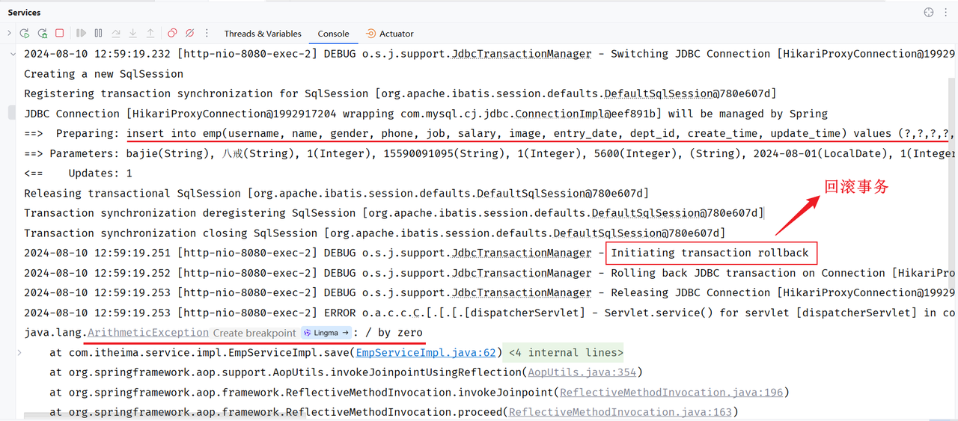Click the Lingma assistant button
The image size is (958, 421).
coord(326,332)
